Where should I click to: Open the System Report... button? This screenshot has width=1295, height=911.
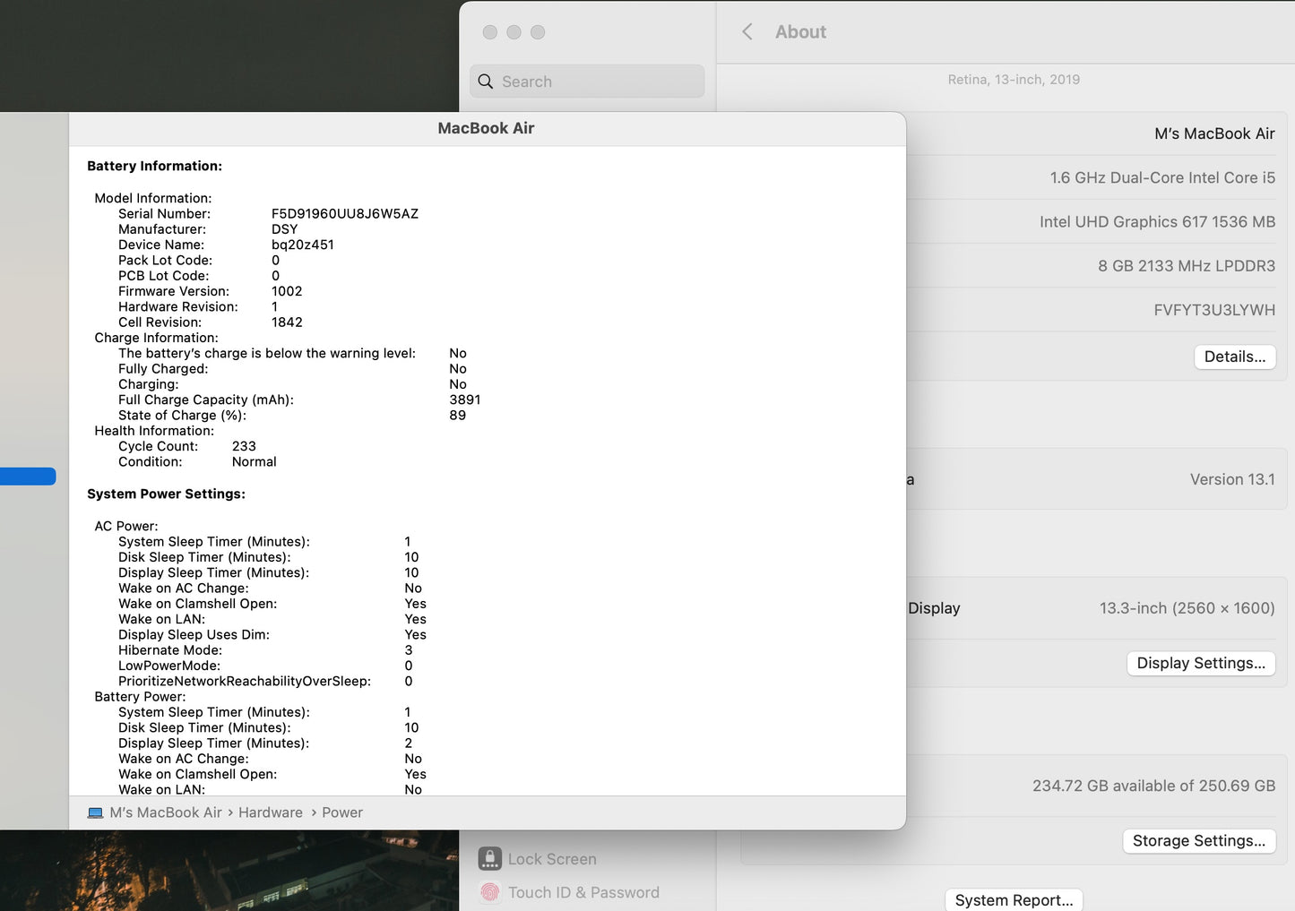point(1014,900)
